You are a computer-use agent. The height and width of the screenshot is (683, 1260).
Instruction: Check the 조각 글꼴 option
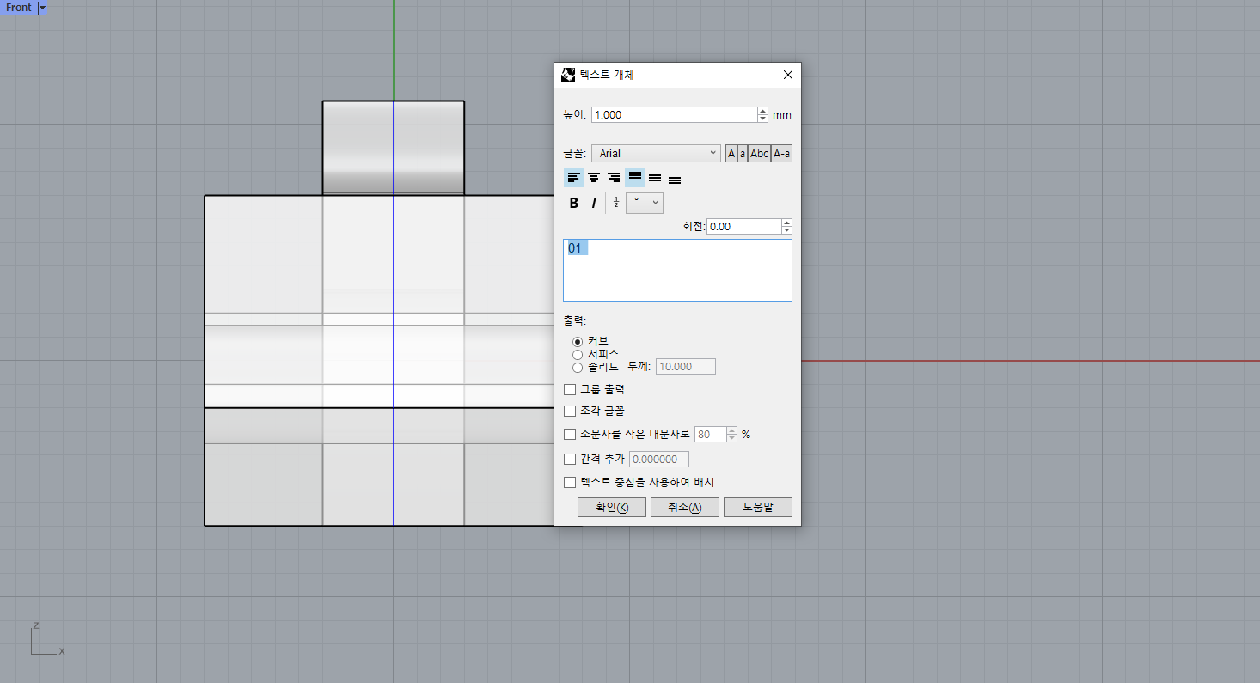pos(570,411)
